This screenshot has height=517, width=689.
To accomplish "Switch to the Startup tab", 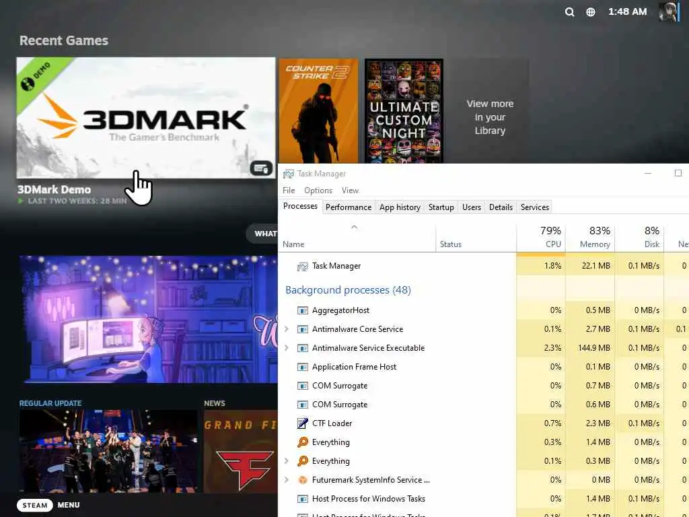I will [441, 207].
